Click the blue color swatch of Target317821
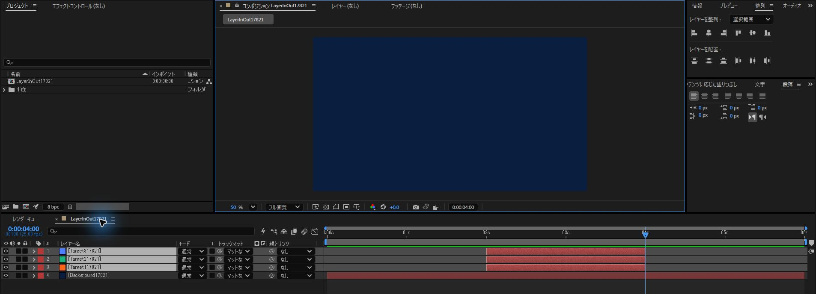The width and height of the screenshot is (816, 294). 63,251
